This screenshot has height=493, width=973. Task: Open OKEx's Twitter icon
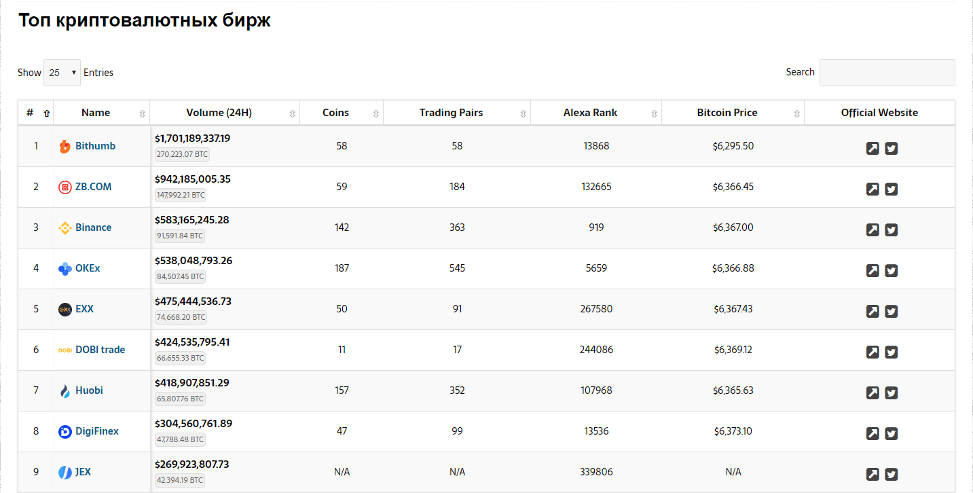(x=892, y=270)
